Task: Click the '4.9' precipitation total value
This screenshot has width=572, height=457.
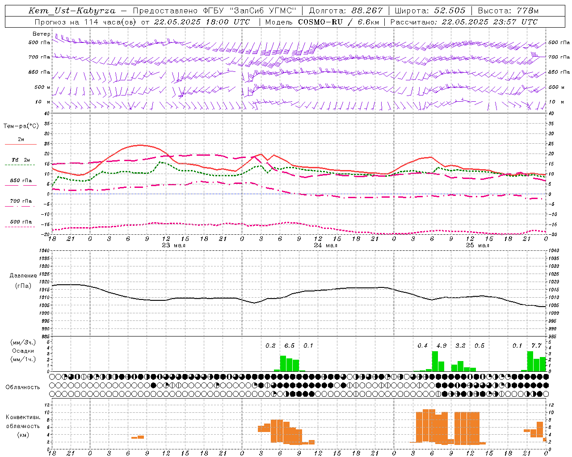Action: (x=442, y=346)
